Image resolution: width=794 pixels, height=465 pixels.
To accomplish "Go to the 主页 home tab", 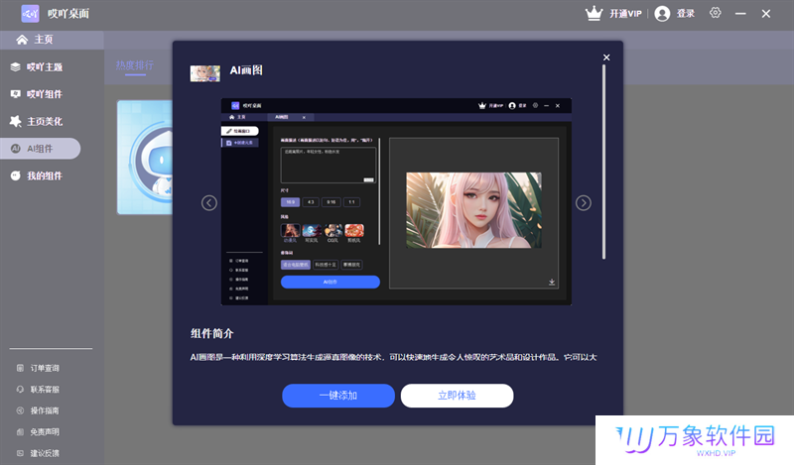I will click(53, 40).
